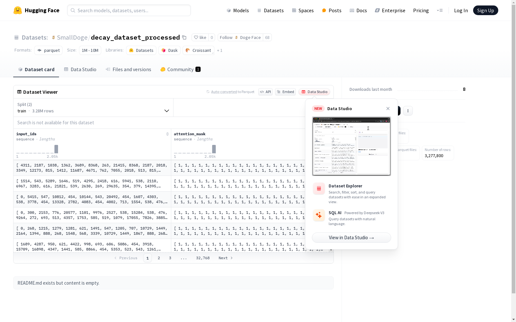
Task: Click the like count showing 0
Action: click(x=212, y=37)
